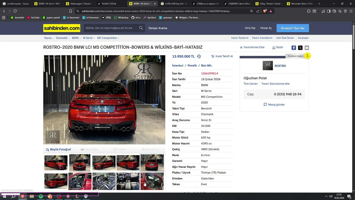Click Giriş Yap to sign in
This screenshot has width=355, height=200.
click(250, 28)
